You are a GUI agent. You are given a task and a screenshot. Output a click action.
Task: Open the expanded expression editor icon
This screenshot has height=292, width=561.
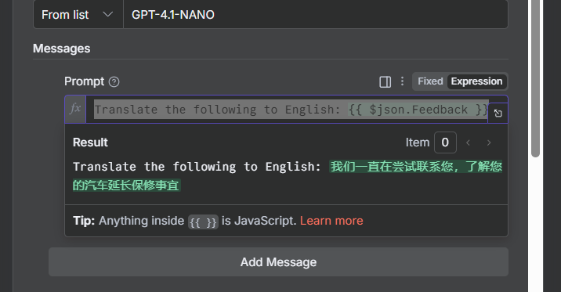pyautogui.click(x=498, y=114)
